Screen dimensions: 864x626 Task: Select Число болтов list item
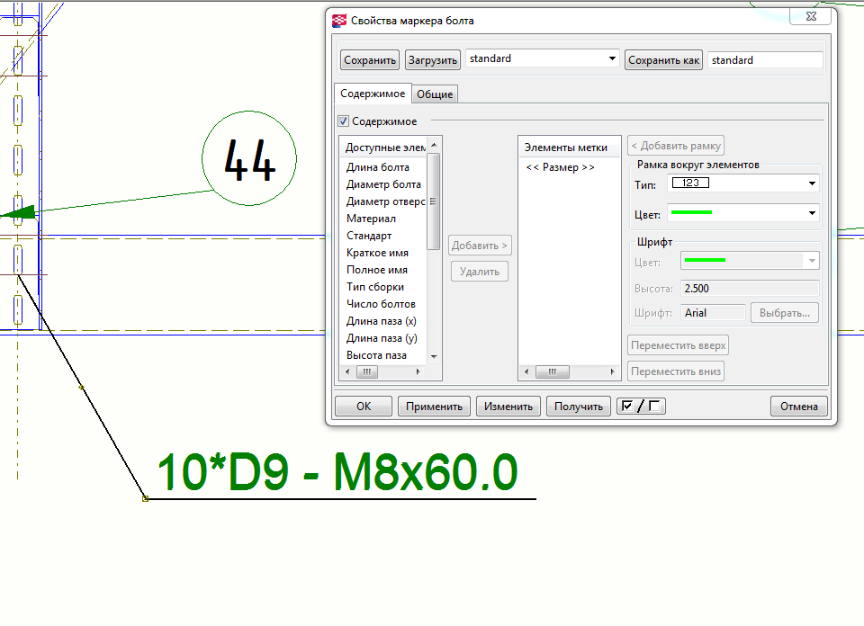[381, 304]
